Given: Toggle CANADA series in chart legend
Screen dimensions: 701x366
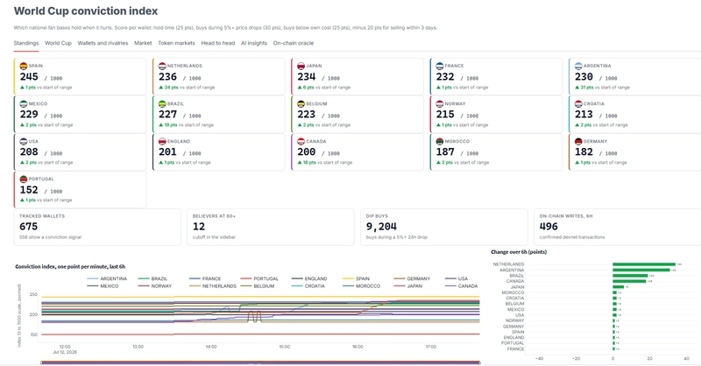Looking at the screenshot, I should pyautogui.click(x=462, y=286).
